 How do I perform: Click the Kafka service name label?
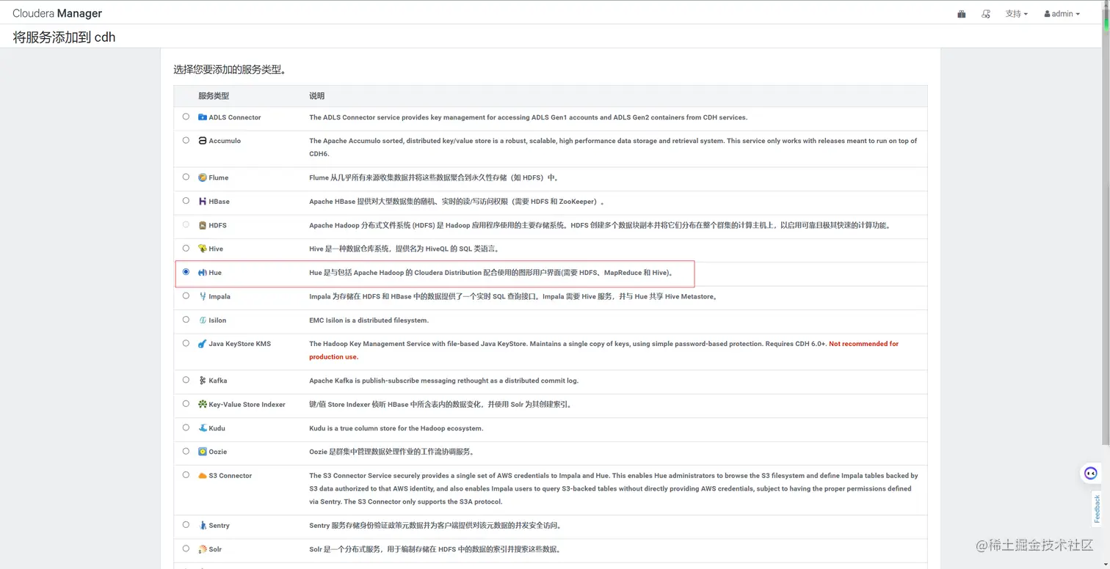pyautogui.click(x=218, y=381)
